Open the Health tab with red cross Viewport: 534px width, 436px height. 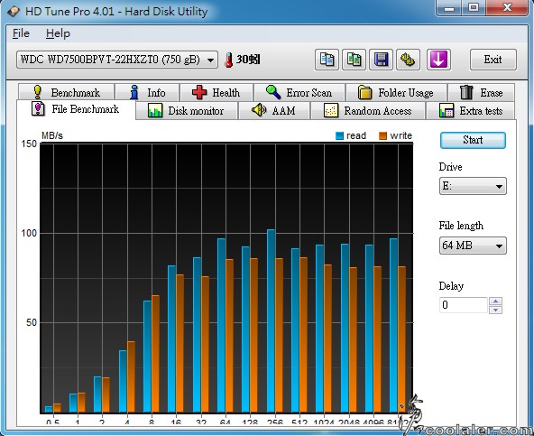click(216, 93)
